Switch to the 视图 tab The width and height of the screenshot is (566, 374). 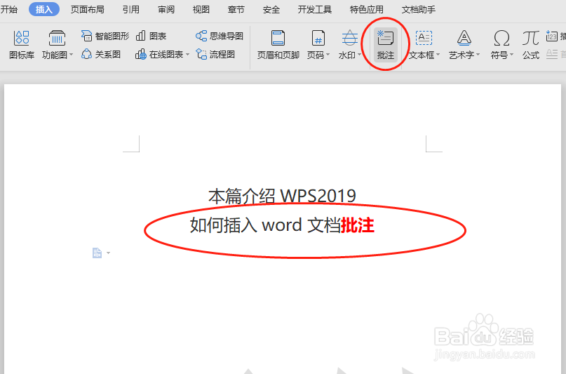pyautogui.click(x=201, y=9)
